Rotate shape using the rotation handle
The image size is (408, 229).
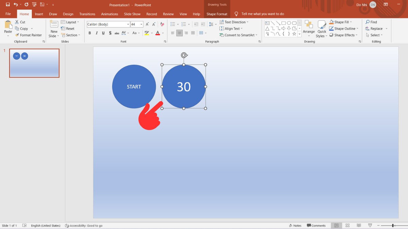coord(184,55)
